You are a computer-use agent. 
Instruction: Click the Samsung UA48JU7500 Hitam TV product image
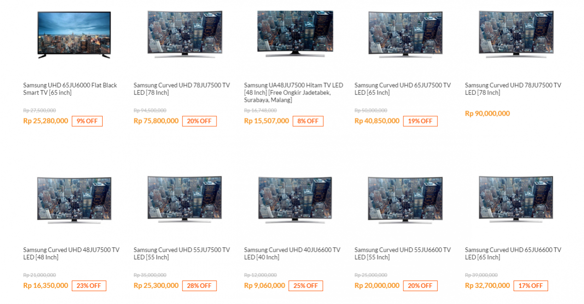click(295, 34)
